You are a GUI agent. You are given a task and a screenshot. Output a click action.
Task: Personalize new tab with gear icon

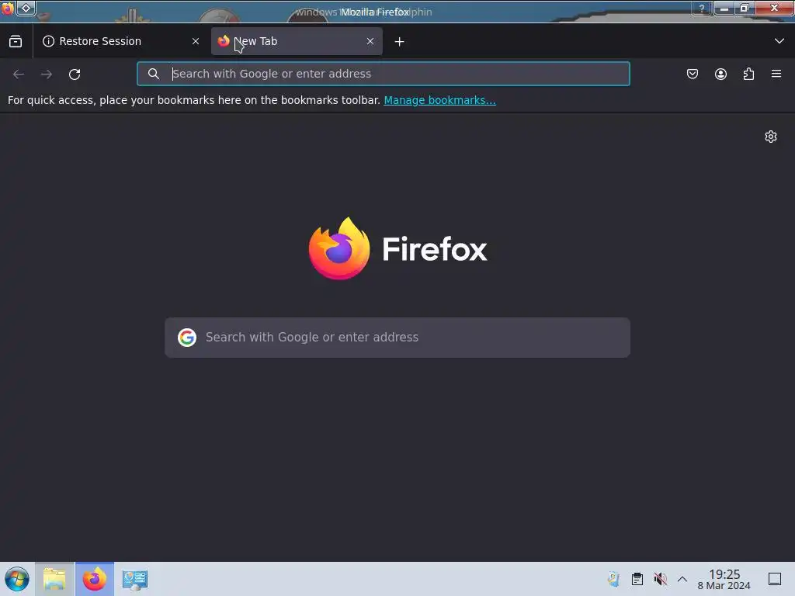click(771, 137)
